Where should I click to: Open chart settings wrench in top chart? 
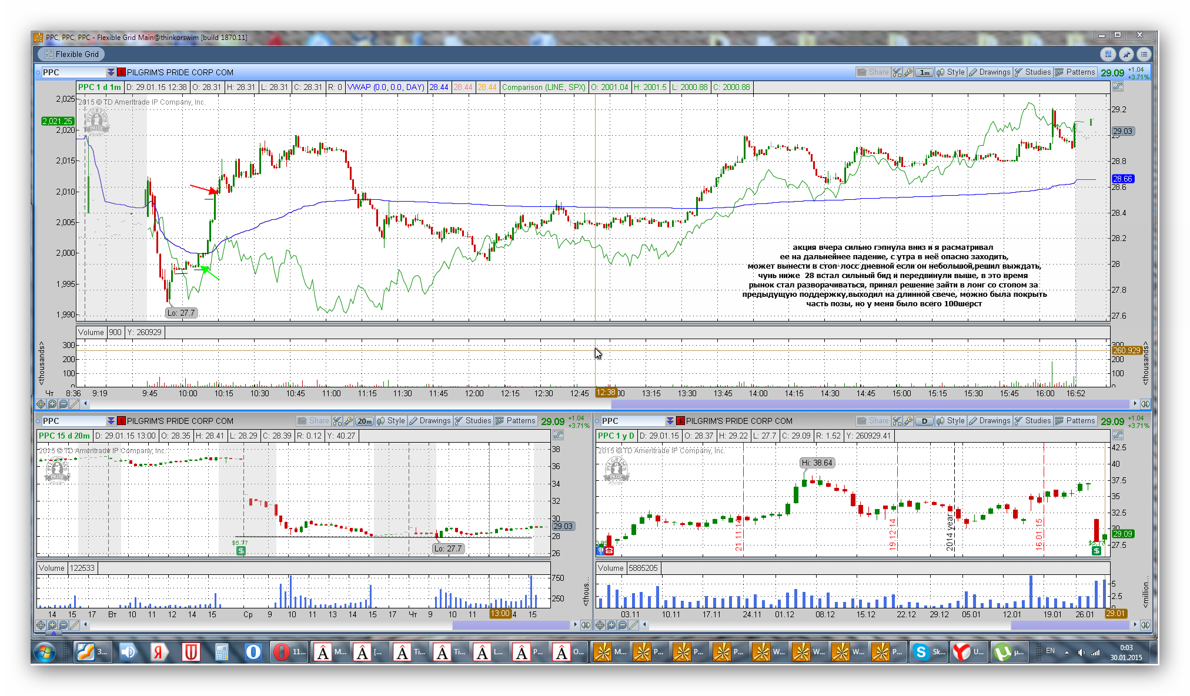pos(908,72)
